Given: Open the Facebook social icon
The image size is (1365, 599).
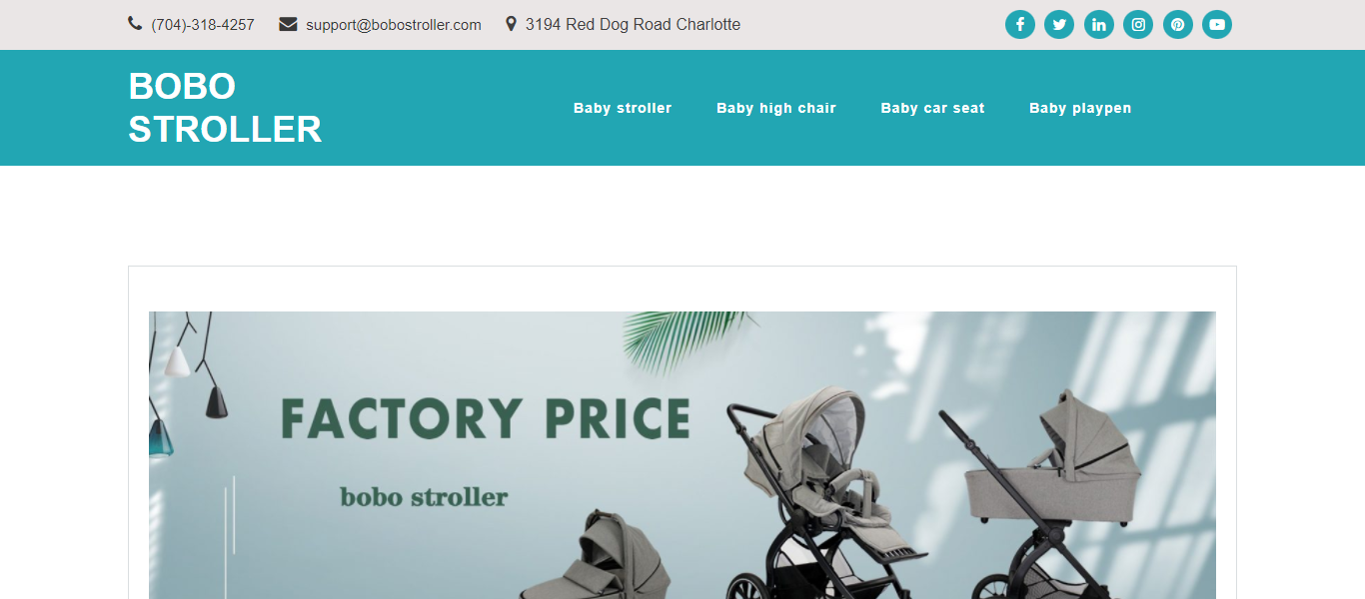Looking at the screenshot, I should click(x=1019, y=24).
